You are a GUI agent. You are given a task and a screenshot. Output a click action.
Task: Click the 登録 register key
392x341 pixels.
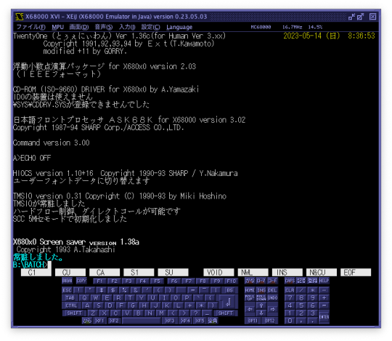[312, 281]
